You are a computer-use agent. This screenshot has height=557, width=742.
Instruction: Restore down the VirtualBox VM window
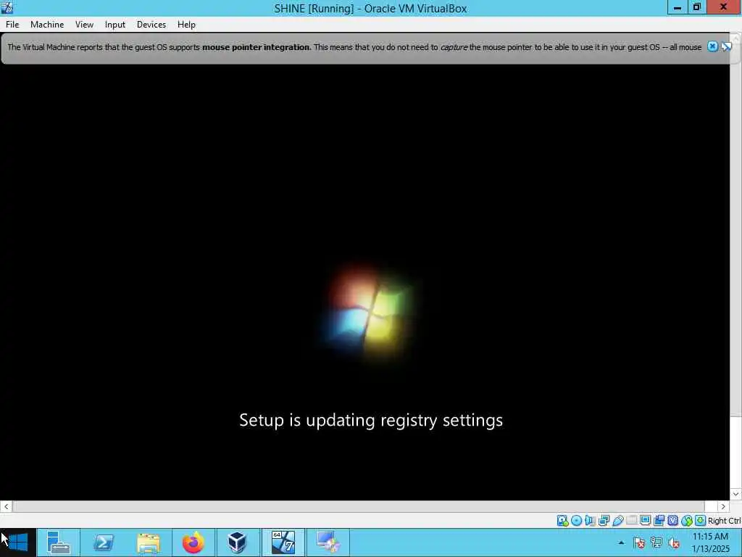click(x=696, y=7)
